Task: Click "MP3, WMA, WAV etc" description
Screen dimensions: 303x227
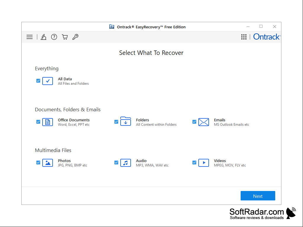Action: [x=152, y=165]
